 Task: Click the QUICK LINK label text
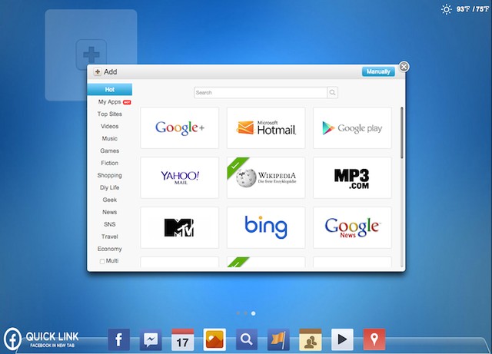tap(52, 337)
